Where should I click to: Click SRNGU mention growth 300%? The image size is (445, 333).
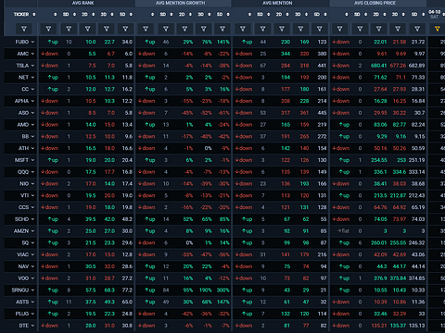click(x=222, y=290)
